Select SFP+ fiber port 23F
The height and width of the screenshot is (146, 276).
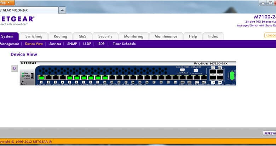220,72
